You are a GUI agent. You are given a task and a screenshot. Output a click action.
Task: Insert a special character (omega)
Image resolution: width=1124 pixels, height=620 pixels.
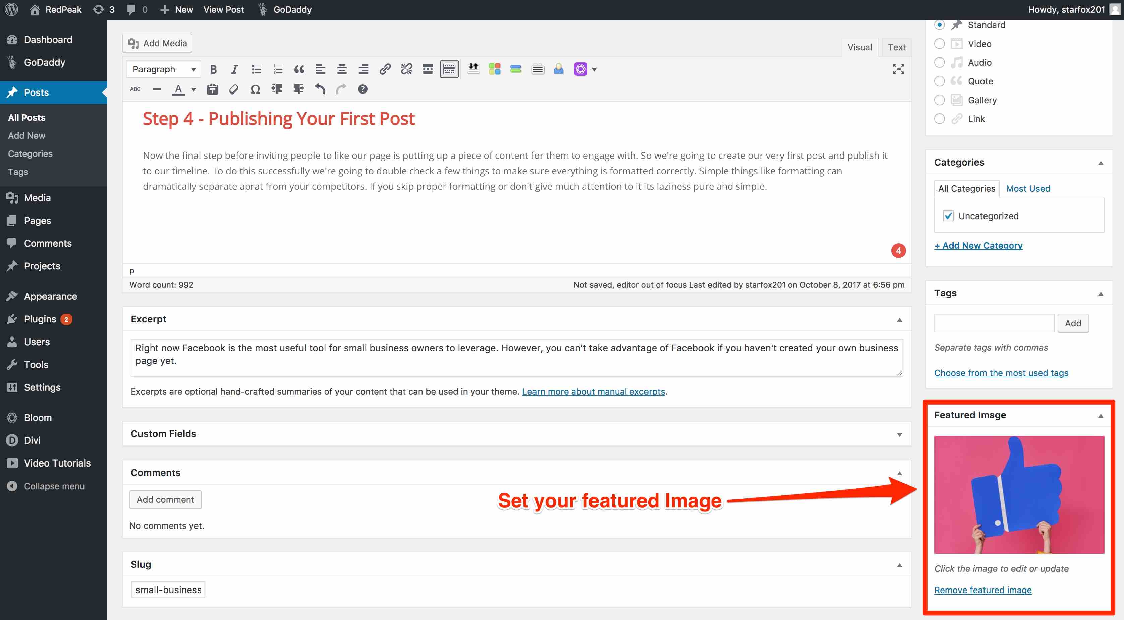tap(255, 89)
